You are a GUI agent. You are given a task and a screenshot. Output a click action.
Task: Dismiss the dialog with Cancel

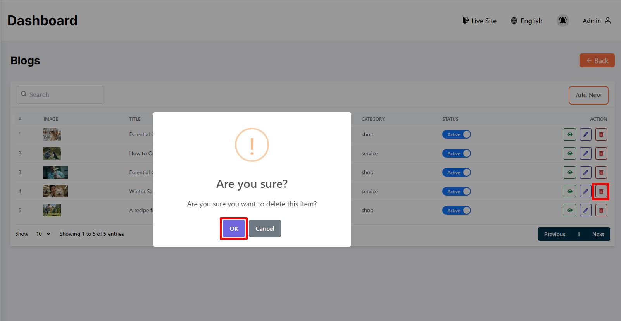click(265, 228)
